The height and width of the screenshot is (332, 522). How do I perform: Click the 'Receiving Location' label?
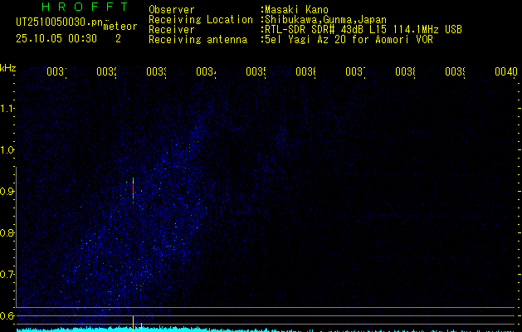coord(201,20)
